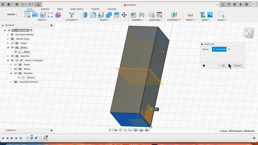258x145 pixels.
Task: Select the Insert Derive tool icon
Action: (202, 15)
